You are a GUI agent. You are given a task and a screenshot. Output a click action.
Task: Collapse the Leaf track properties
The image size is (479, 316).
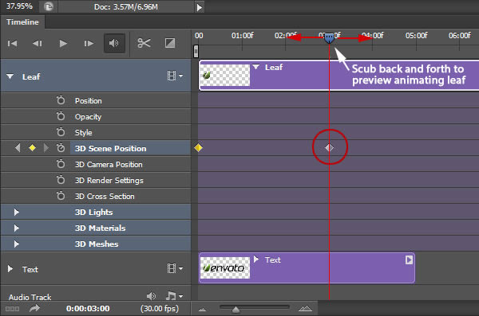10,76
